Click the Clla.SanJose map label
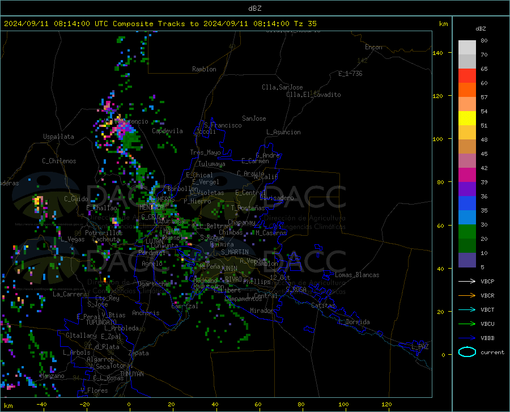 282,87
